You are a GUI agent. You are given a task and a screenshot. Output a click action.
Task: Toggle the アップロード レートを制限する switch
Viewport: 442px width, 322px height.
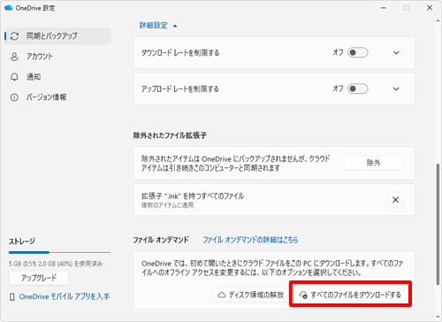(x=358, y=88)
